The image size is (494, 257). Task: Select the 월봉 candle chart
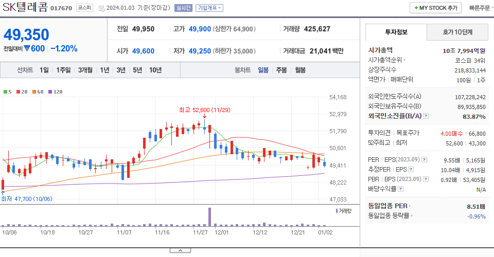[300, 70]
